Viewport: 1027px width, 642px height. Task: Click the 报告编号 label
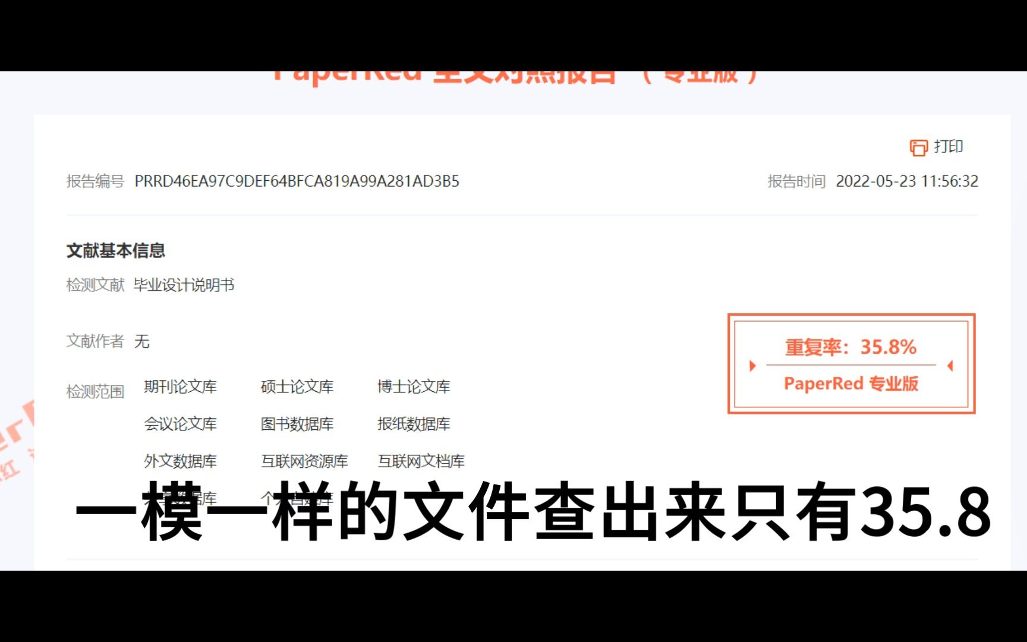[x=95, y=181]
